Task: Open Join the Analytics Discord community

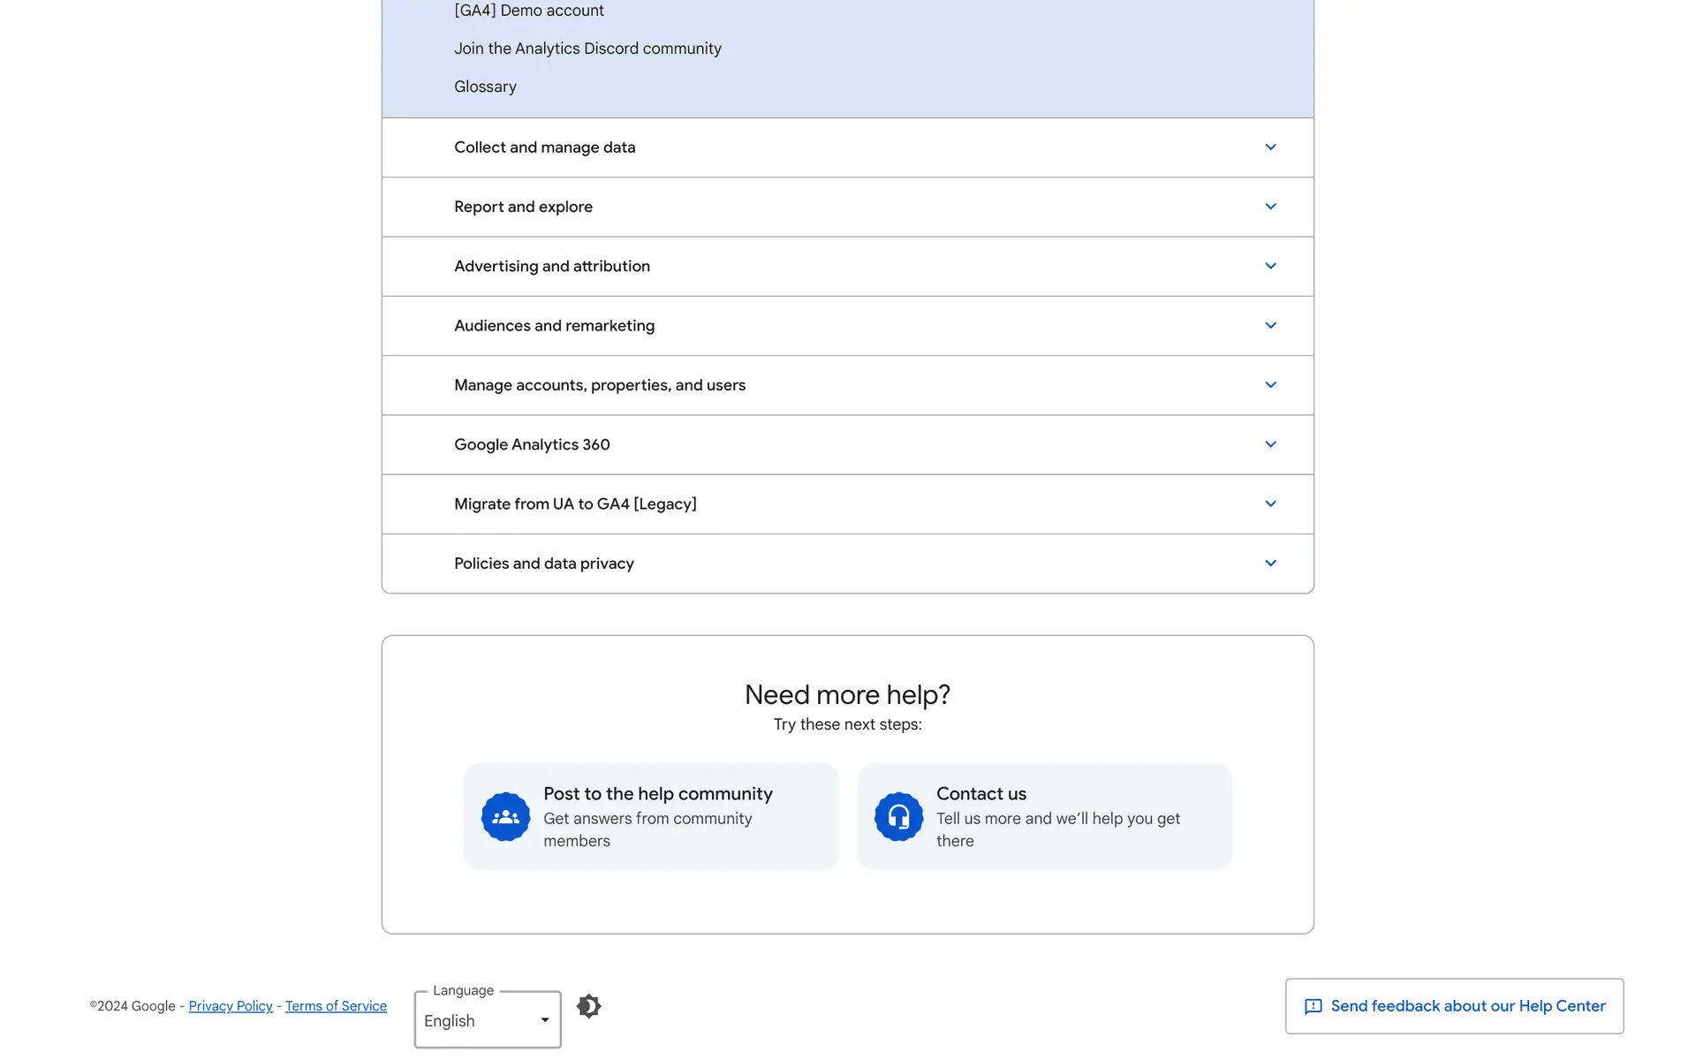Action: click(x=587, y=49)
